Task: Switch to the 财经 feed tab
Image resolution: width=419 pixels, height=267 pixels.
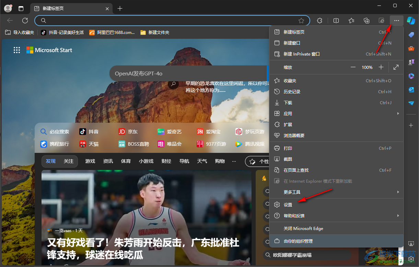Action: [x=166, y=161]
